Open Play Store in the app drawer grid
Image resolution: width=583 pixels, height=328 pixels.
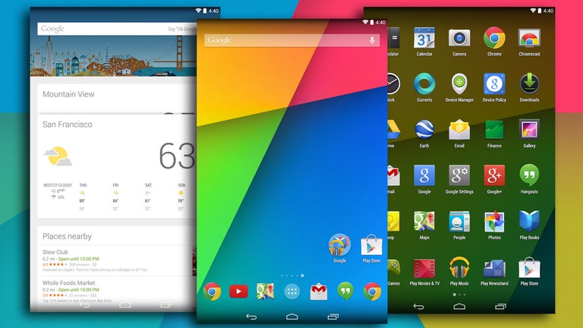coord(529,271)
